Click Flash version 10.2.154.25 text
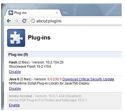 (55, 62)
